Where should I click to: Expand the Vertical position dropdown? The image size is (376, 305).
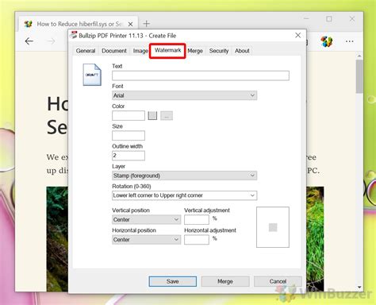[146, 219]
